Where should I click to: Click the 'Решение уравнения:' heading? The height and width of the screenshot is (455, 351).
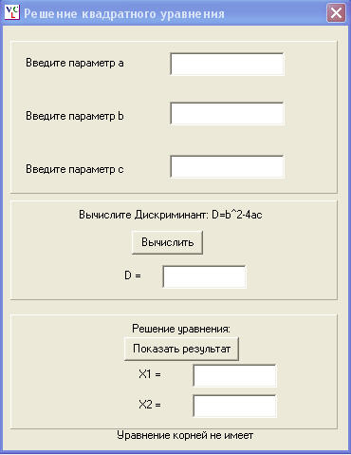point(181,329)
